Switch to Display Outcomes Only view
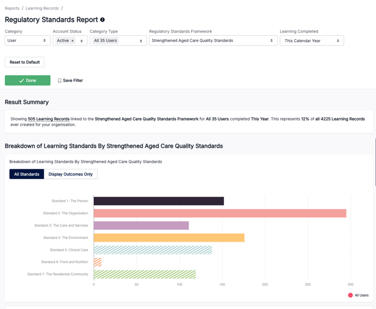 71,174
